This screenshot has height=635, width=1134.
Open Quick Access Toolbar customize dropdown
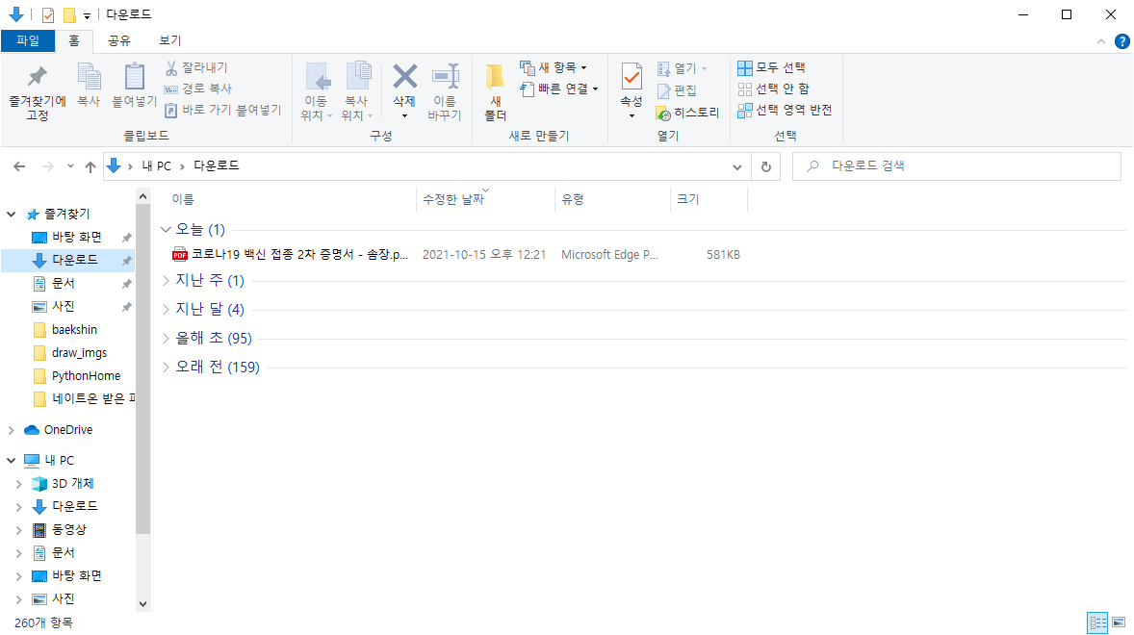pos(87,15)
